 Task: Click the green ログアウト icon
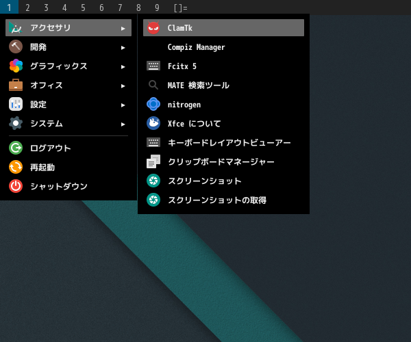coord(16,148)
